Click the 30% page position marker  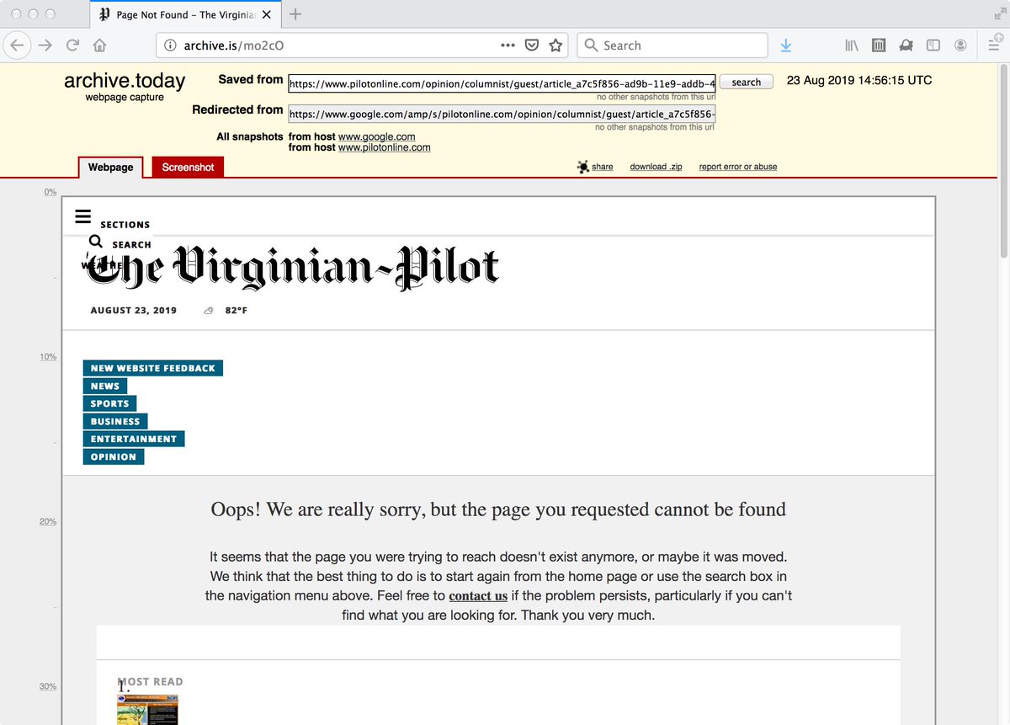tap(48, 687)
